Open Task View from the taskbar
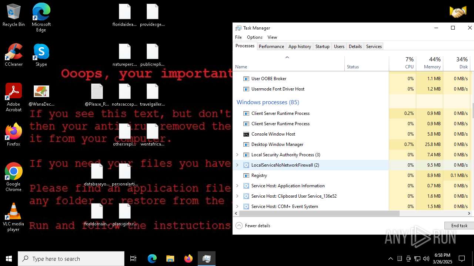The width and height of the screenshot is (474, 266). [x=133, y=259]
